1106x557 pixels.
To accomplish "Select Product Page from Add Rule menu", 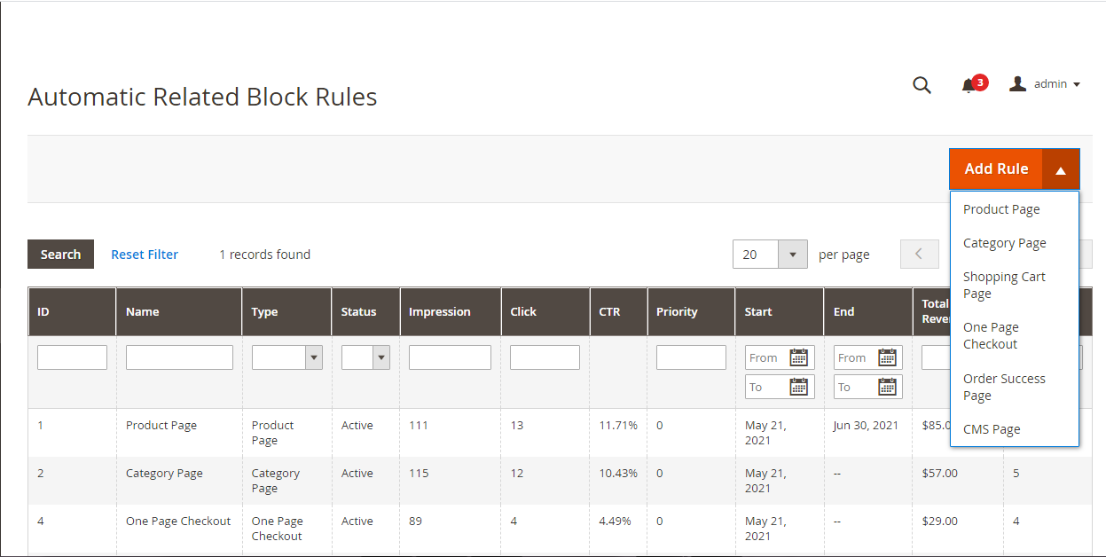I will pos(1001,209).
